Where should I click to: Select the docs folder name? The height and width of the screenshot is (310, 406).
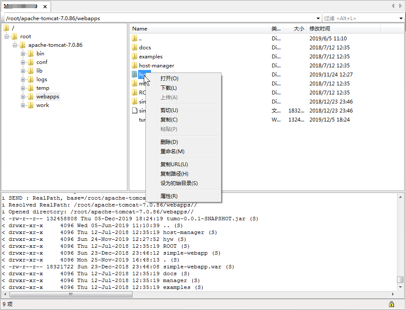pyautogui.click(x=145, y=47)
